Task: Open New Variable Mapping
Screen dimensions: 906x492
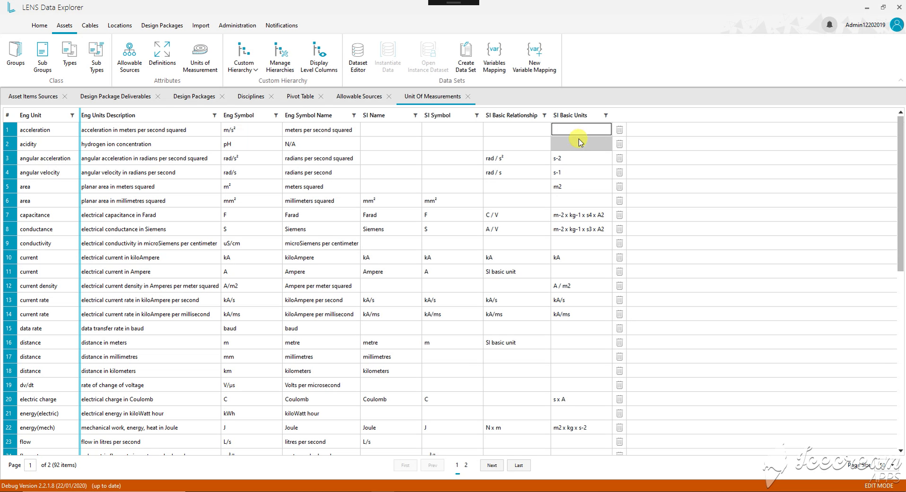Action: [534, 57]
